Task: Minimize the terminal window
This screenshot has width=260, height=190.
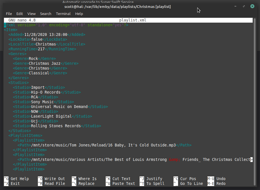Action: (x=235, y=7)
